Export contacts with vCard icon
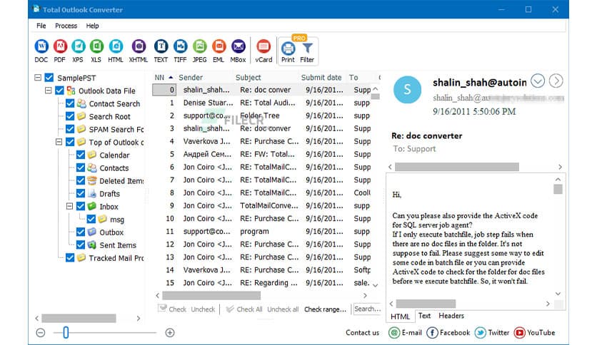The width and height of the screenshot is (597, 345). [264, 51]
